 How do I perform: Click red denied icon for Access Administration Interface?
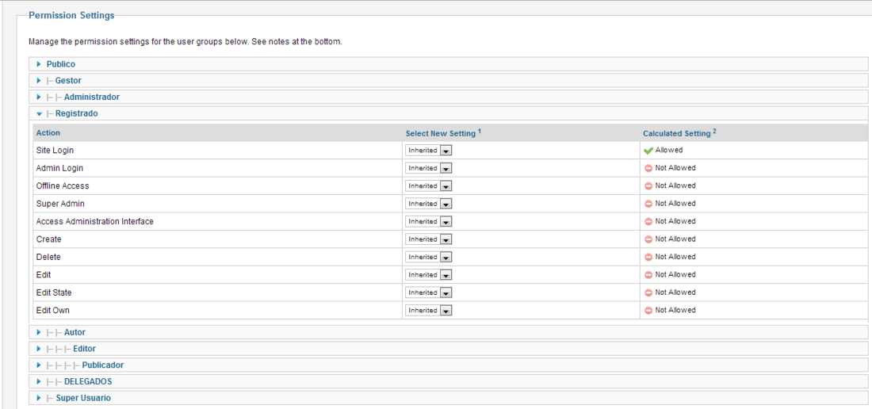tap(648, 222)
